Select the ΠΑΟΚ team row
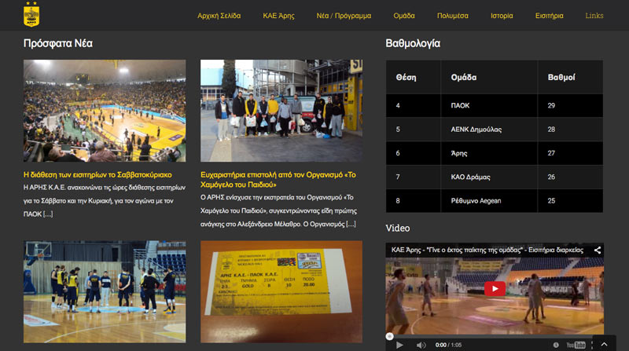The height and width of the screenshot is (351, 629). 495,106
